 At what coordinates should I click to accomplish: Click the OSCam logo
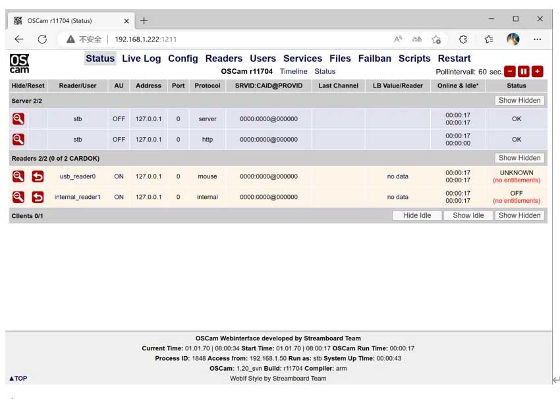point(19,63)
